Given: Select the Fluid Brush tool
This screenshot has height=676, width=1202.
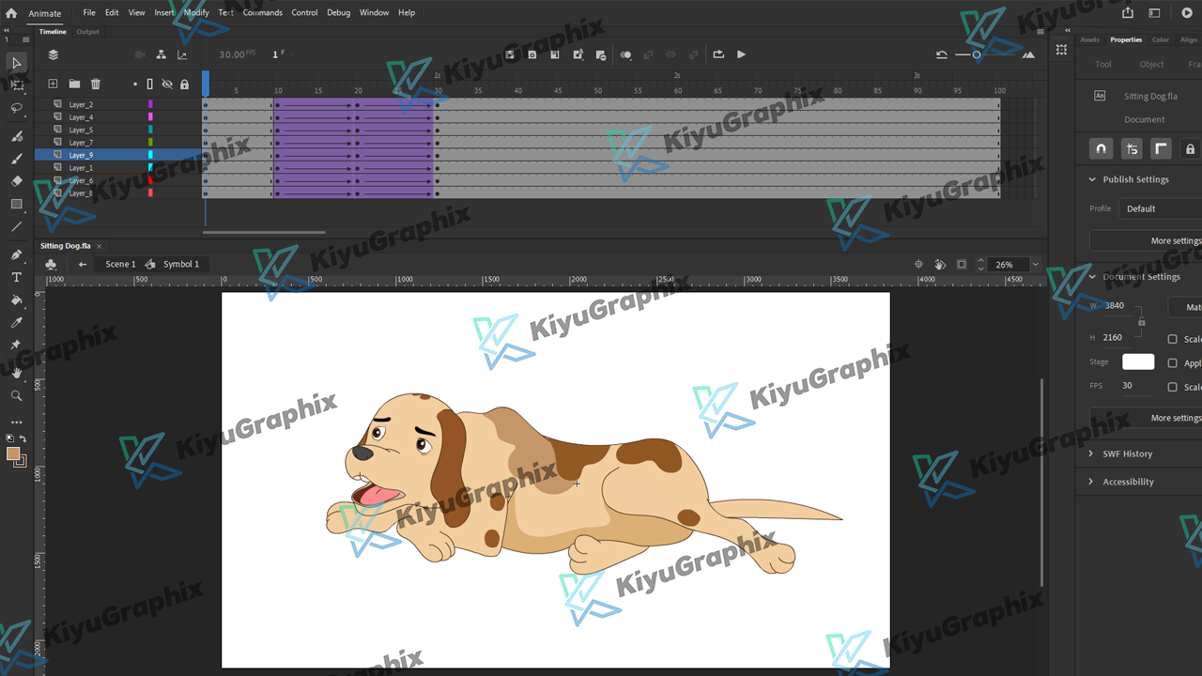Looking at the screenshot, I should click(x=16, y=137).
